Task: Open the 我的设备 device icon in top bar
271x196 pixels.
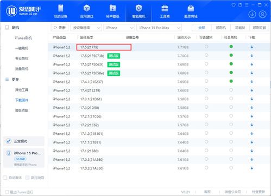Action: pyautogui.click(x=61, y=8)
